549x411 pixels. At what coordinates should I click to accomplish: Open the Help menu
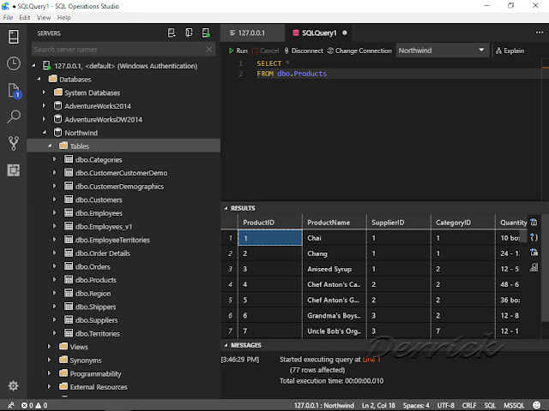point(63,17)
